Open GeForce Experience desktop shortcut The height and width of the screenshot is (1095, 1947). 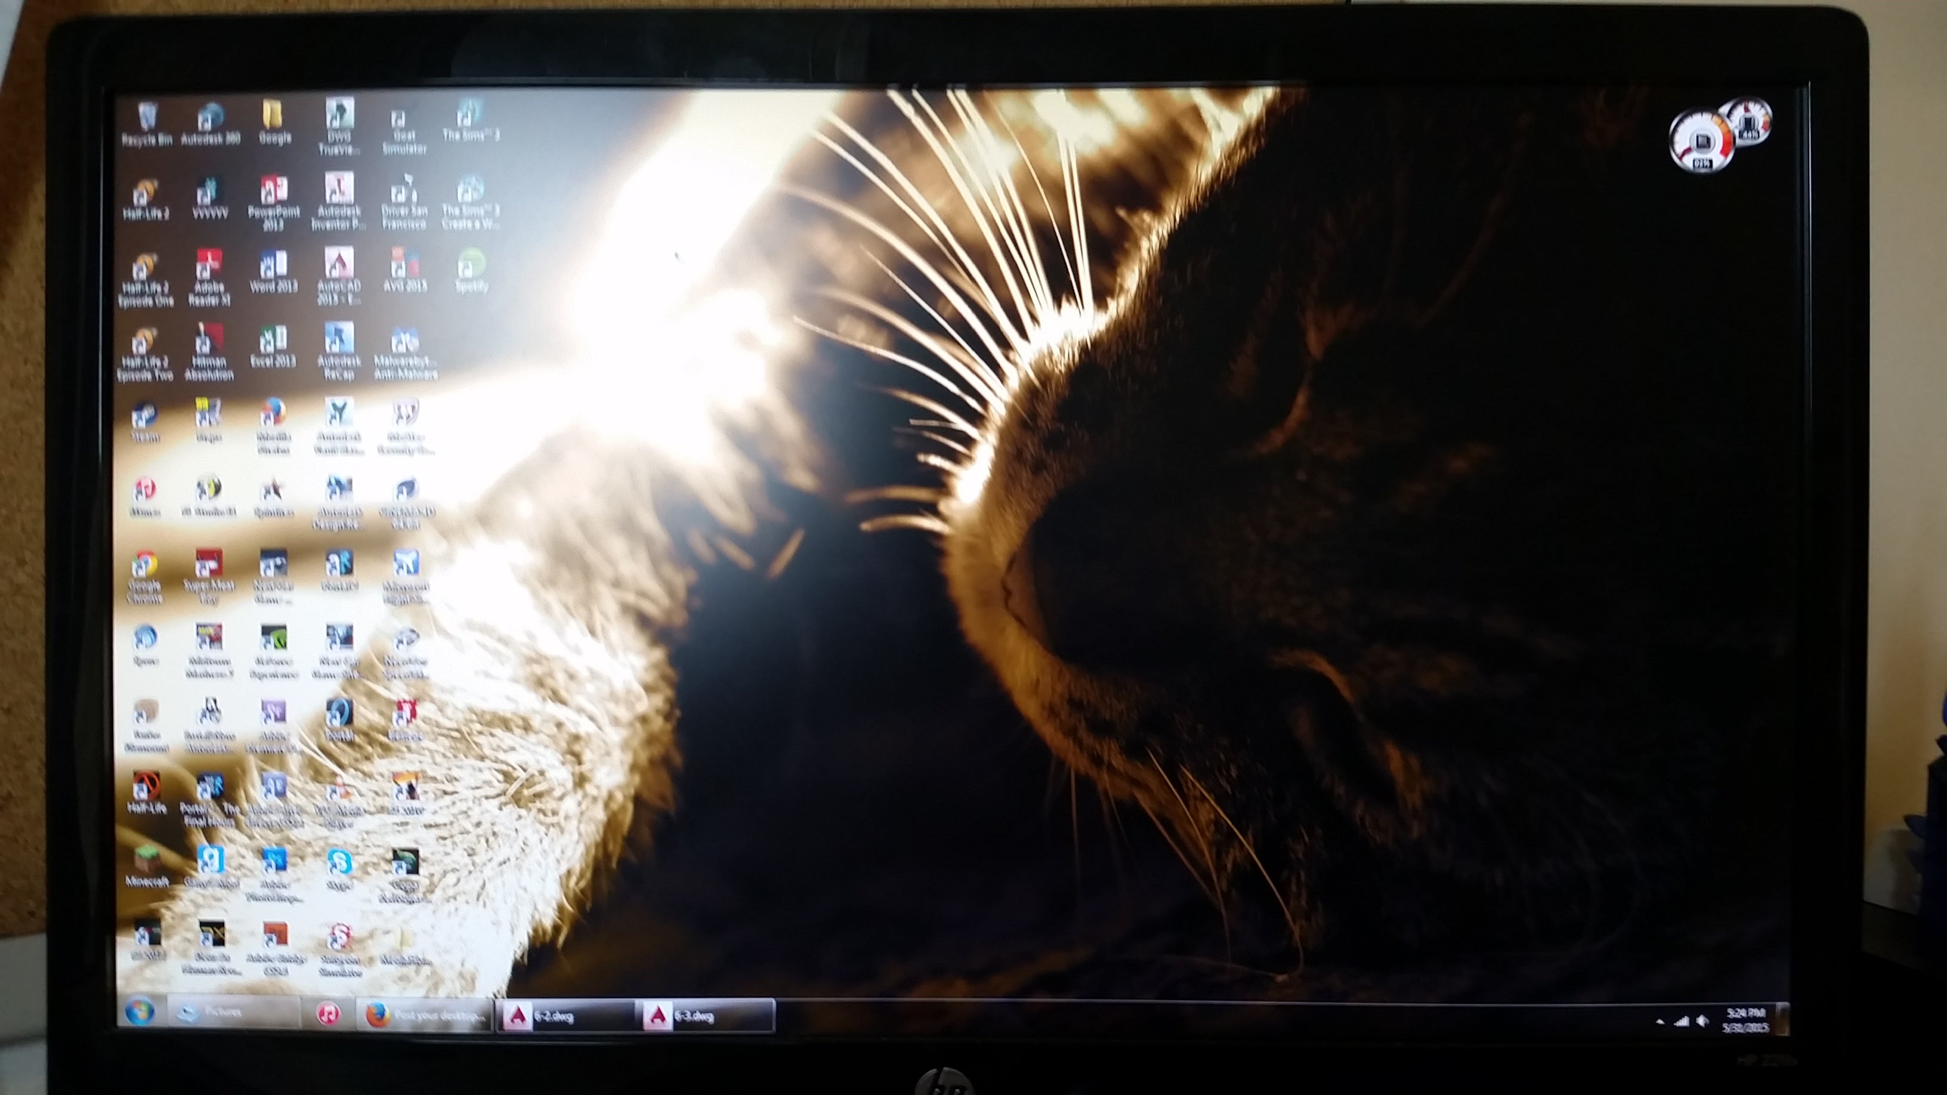pyautogui.click(x=274, y=651)
